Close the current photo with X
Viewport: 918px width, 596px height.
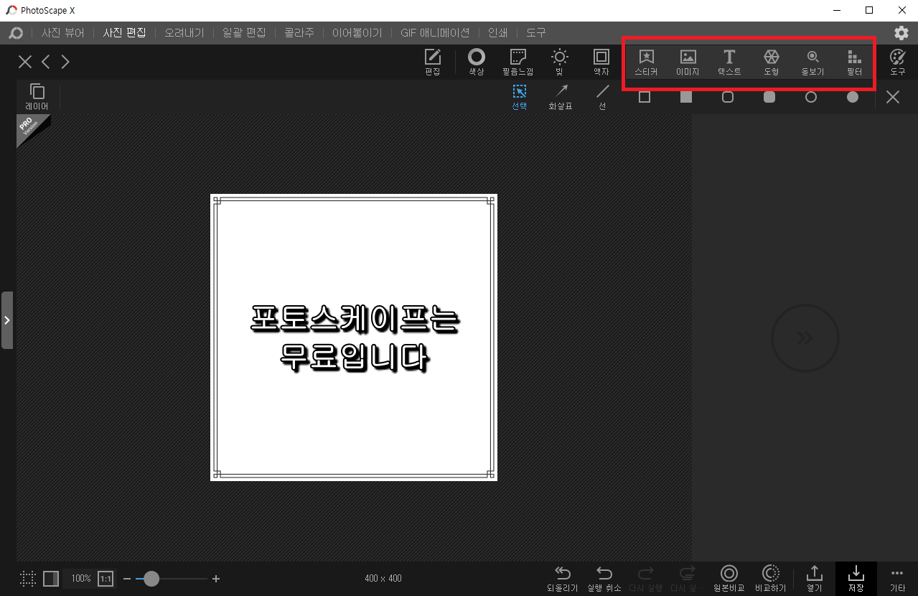click(25, 62)
